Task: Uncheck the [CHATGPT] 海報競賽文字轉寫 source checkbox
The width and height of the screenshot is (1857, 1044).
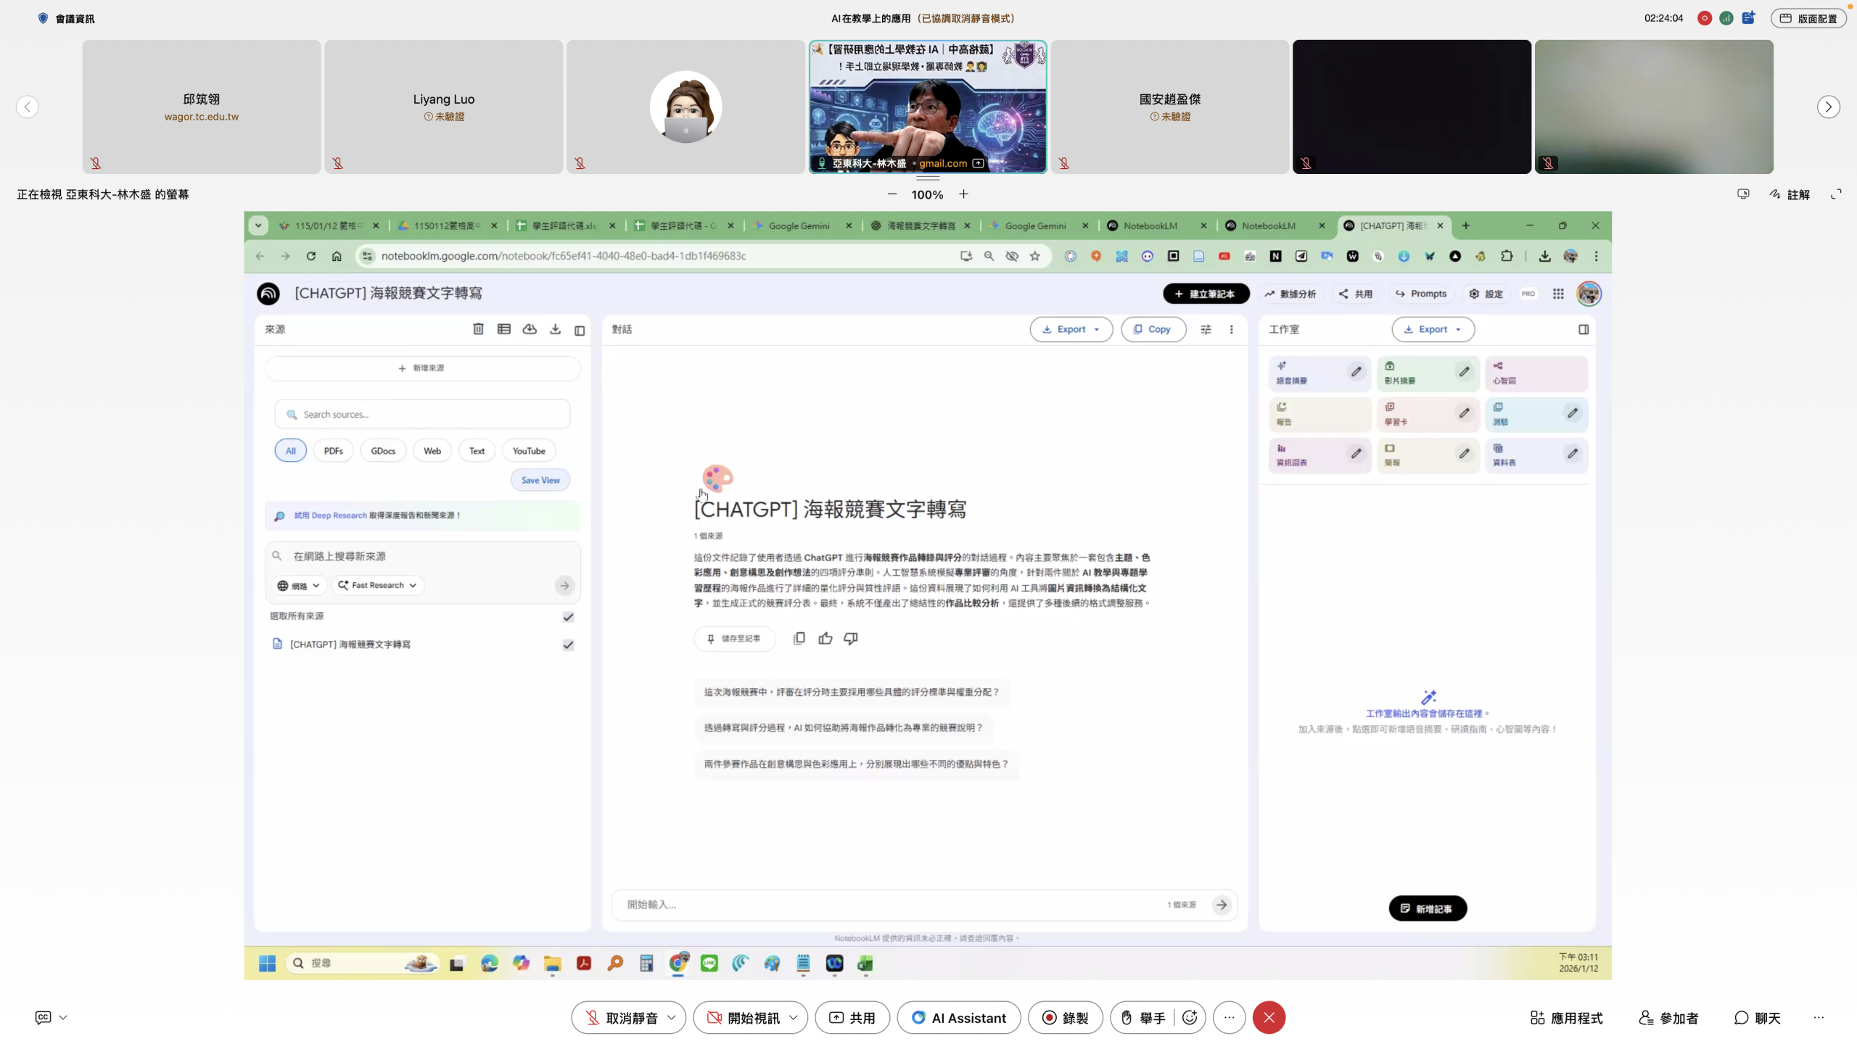Action: pyautogui.click(x=568, y=645)
